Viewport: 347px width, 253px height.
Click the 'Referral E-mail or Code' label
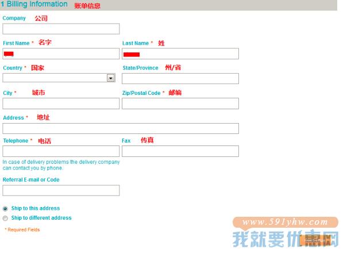point(31,179)
